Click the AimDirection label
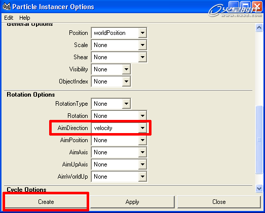 pyautogui.click(x=72, y=128)
